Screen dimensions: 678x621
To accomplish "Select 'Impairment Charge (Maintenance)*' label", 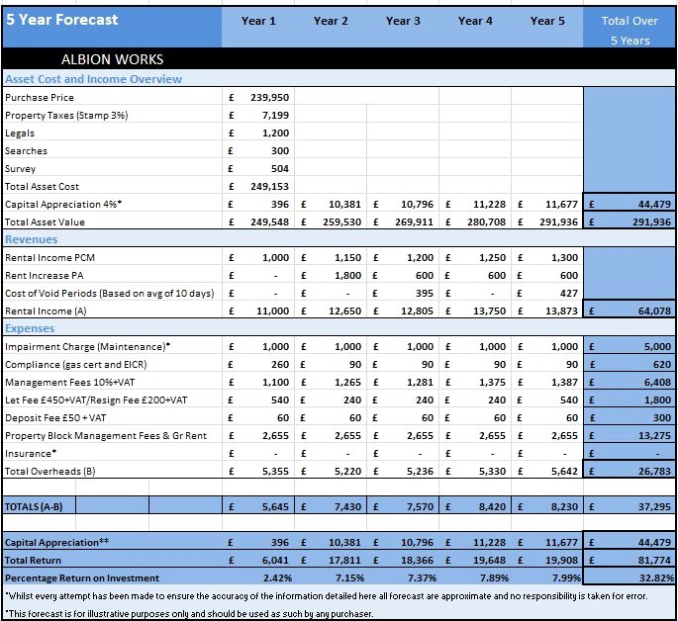I will click(87, 347).
